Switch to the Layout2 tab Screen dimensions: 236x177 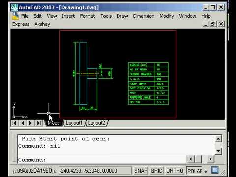[x=96, y=123]
